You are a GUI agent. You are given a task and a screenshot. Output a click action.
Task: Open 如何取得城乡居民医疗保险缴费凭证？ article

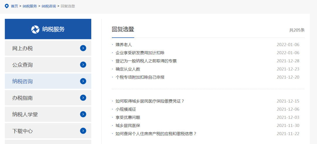point(150,101)
